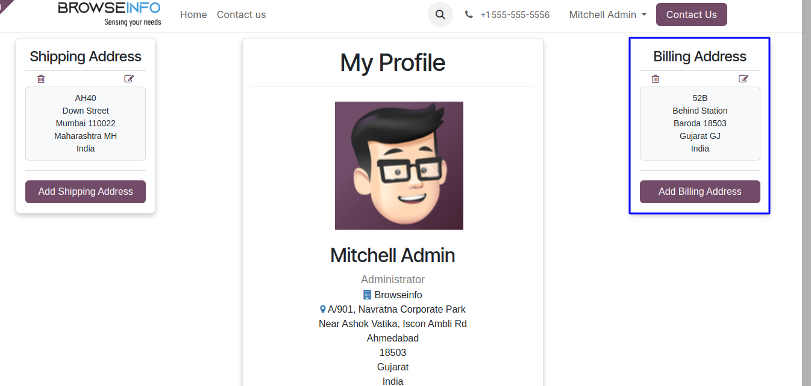Expand the Mitchell Admin user dropdown
This screenshot has height=386, width=811.
tap(607, 14)
